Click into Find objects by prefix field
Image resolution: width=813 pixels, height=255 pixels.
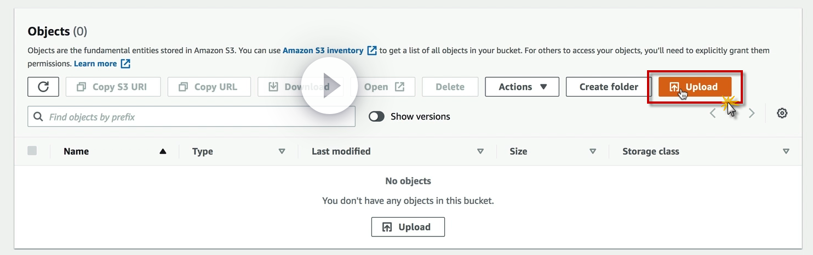click(197, 117)
